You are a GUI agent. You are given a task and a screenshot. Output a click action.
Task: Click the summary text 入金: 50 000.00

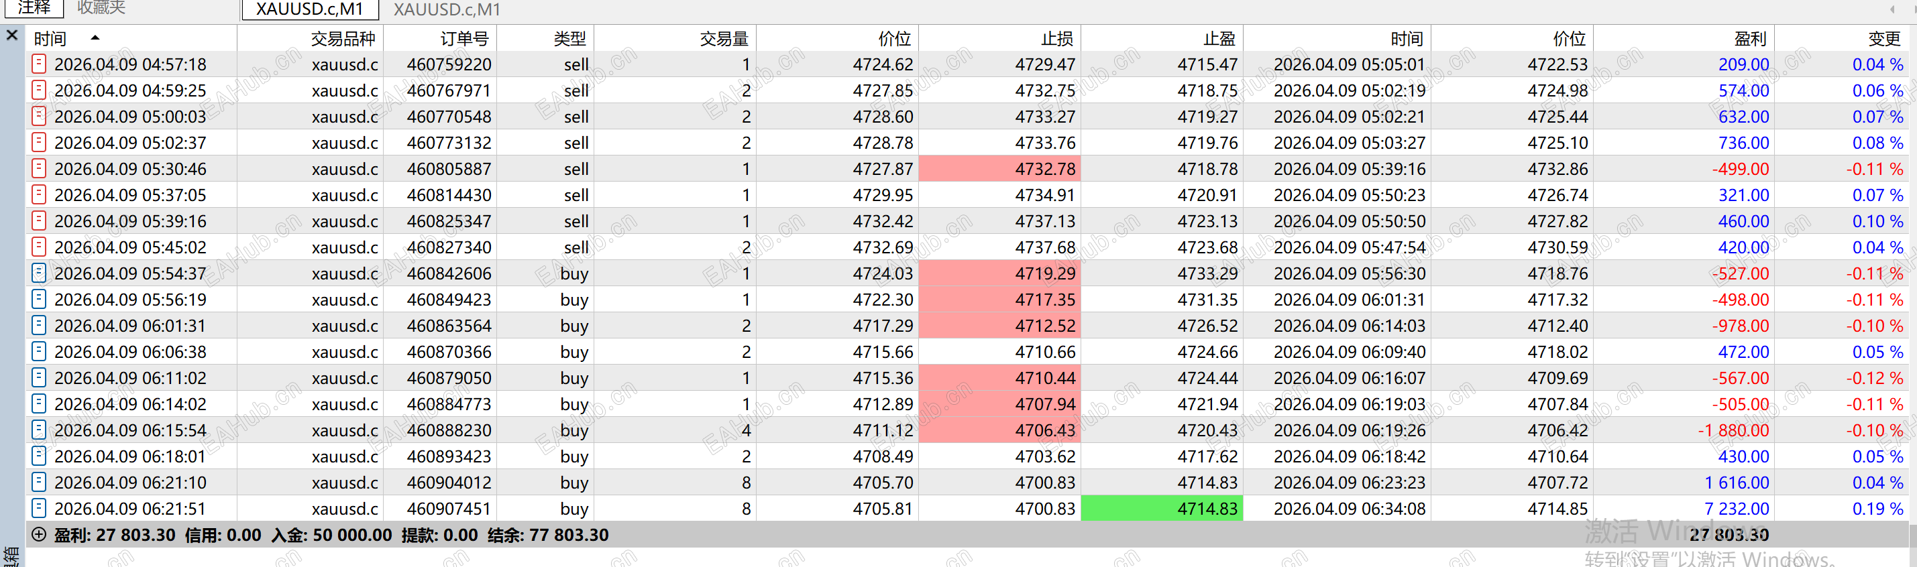[332, 534]
